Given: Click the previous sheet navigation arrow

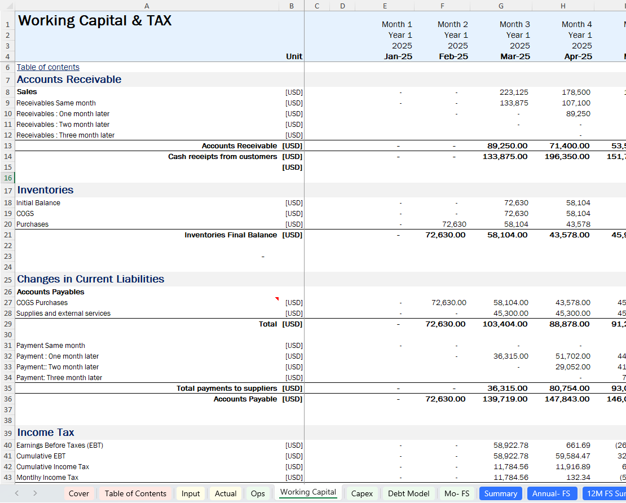Looking at the screenshot, I should 16,493.
